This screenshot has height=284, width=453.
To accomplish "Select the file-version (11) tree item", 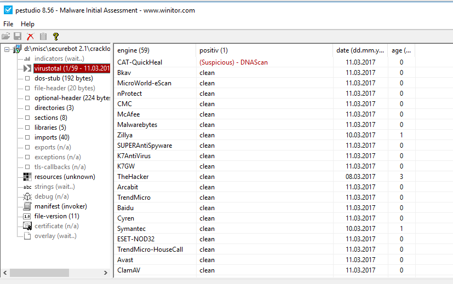I will tap(56, 216).
